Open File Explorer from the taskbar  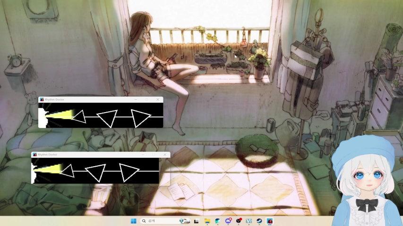coord(207,221)
